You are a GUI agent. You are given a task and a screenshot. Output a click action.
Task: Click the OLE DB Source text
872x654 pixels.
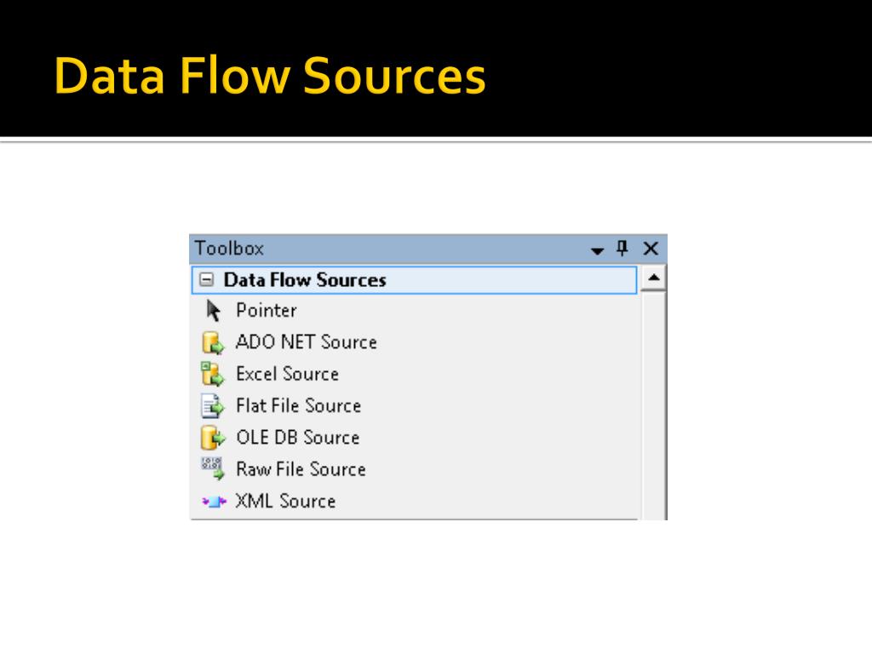pos(298,438)
